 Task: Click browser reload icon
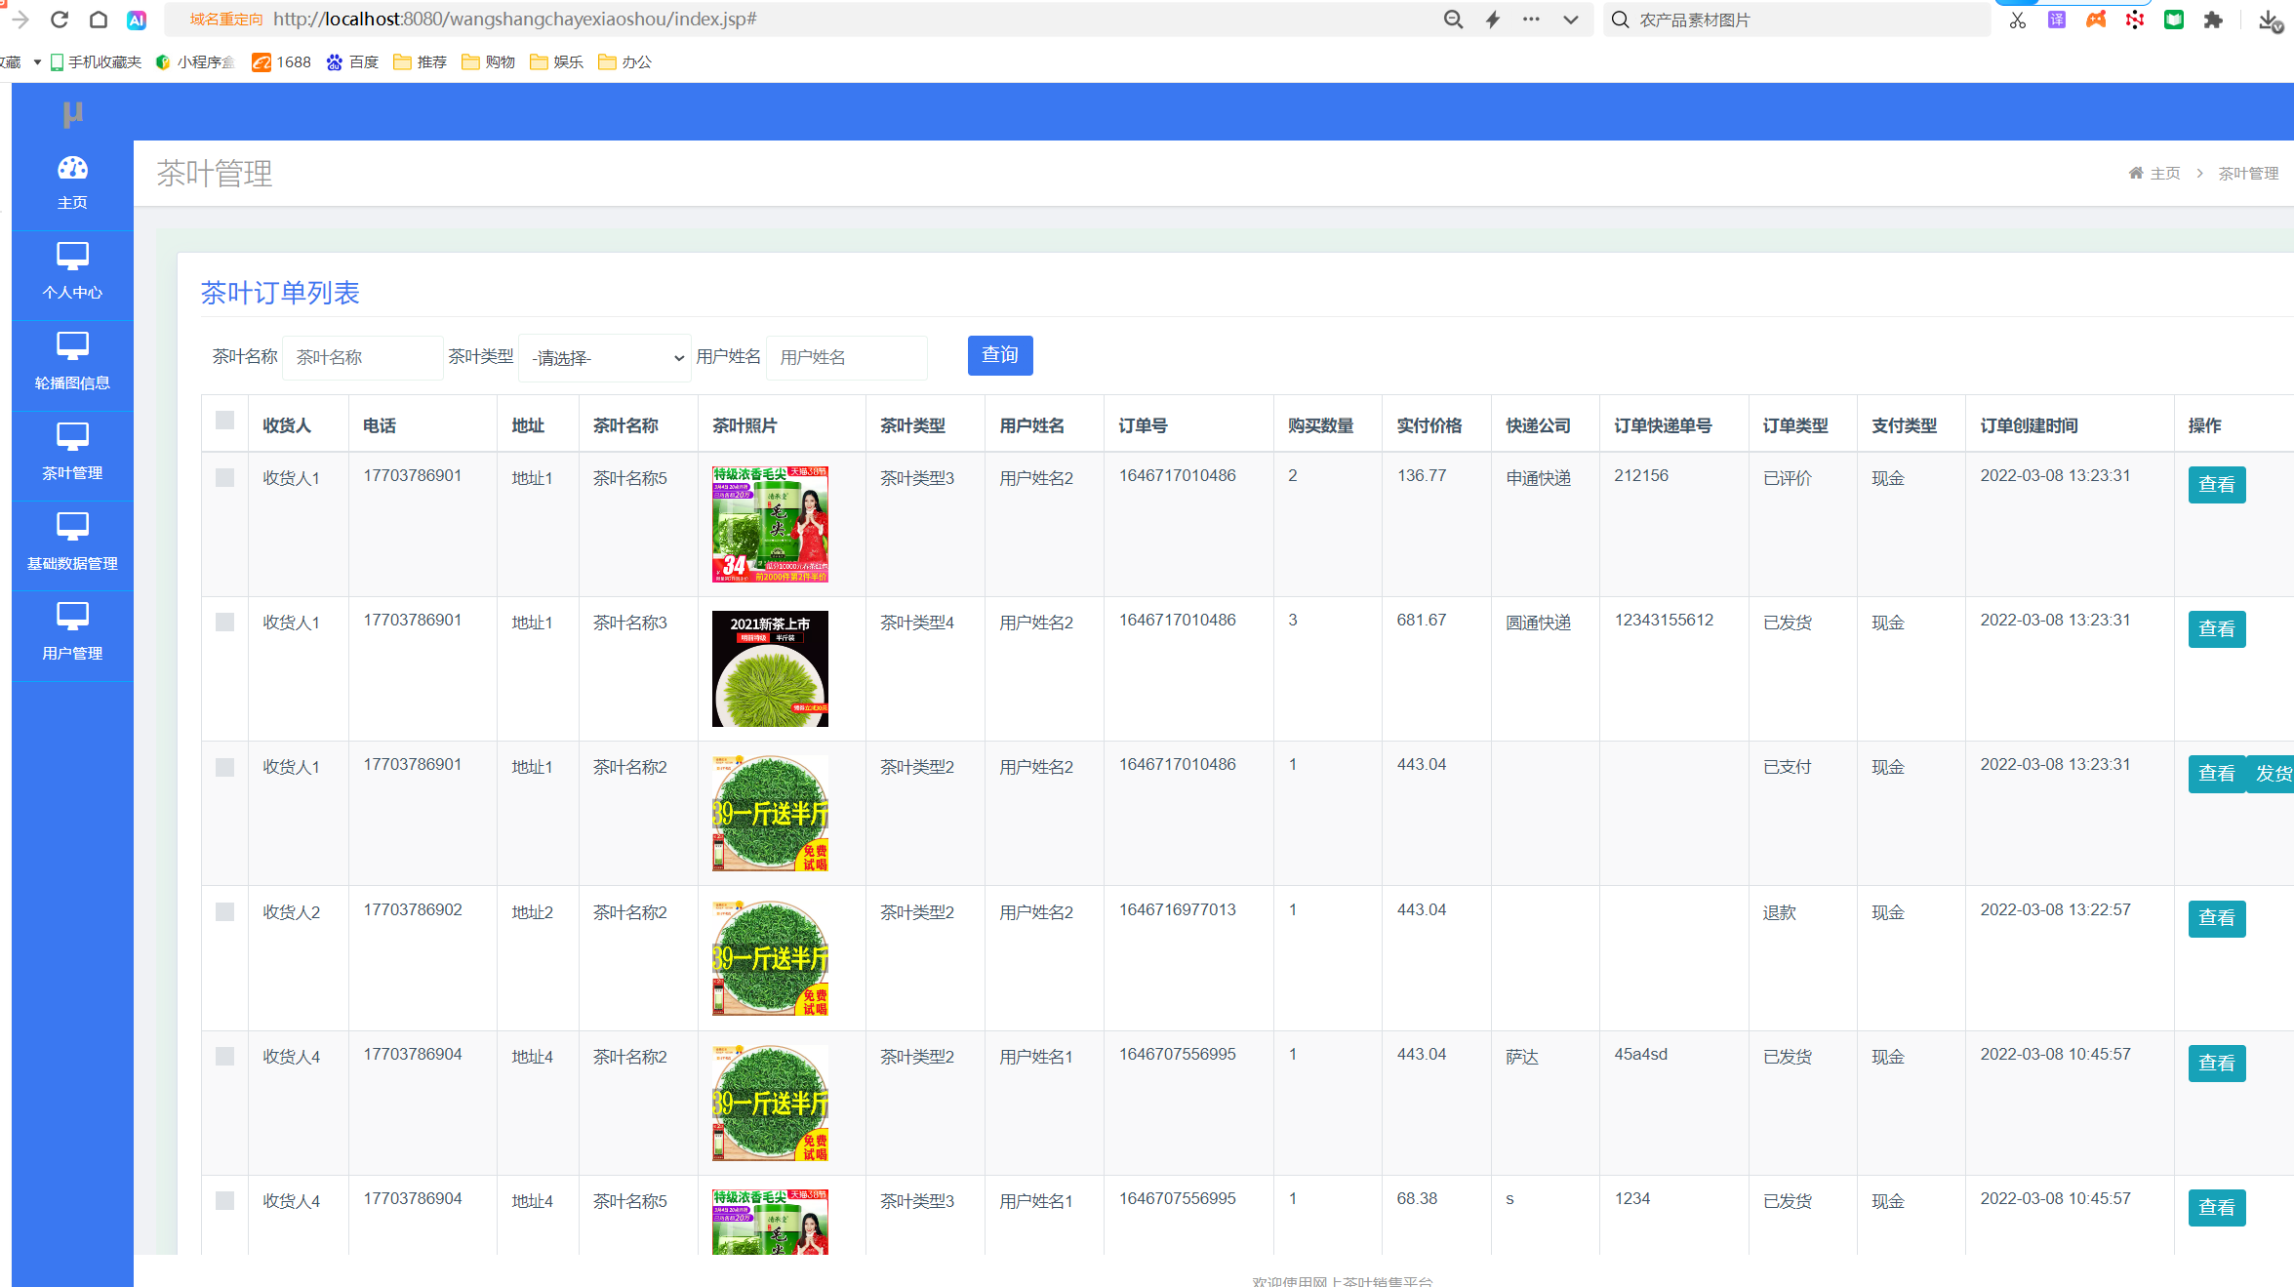pos(60,20)
